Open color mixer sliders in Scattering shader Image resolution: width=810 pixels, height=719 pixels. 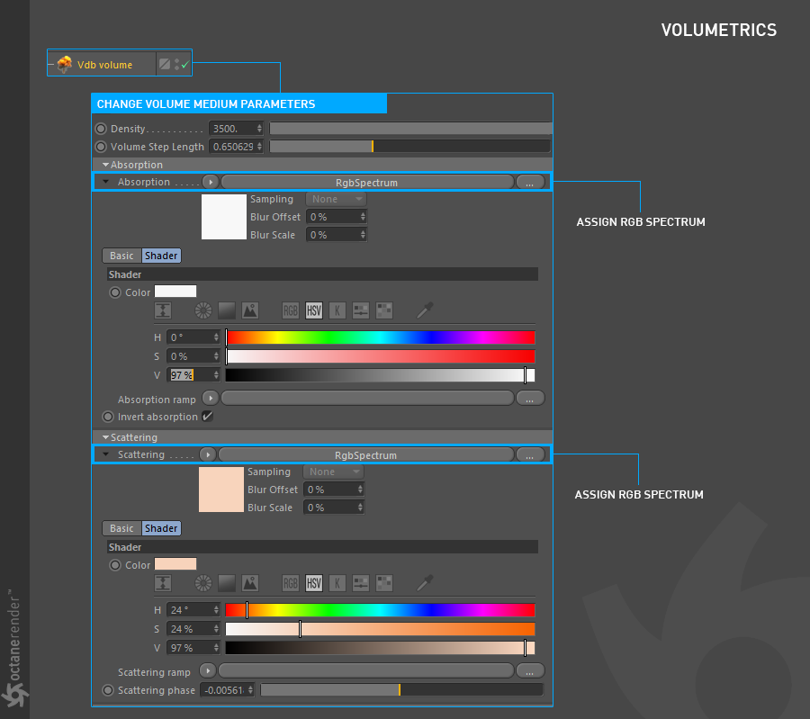tap(361, 583)
